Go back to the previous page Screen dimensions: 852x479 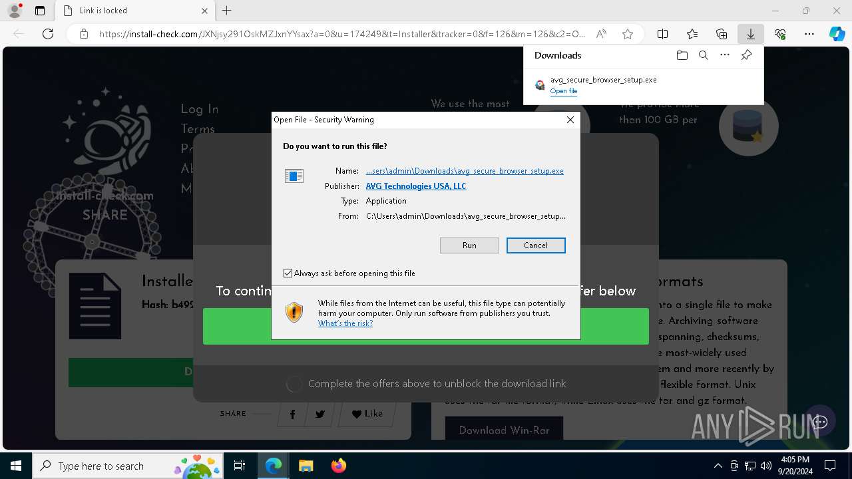(19, 34)
